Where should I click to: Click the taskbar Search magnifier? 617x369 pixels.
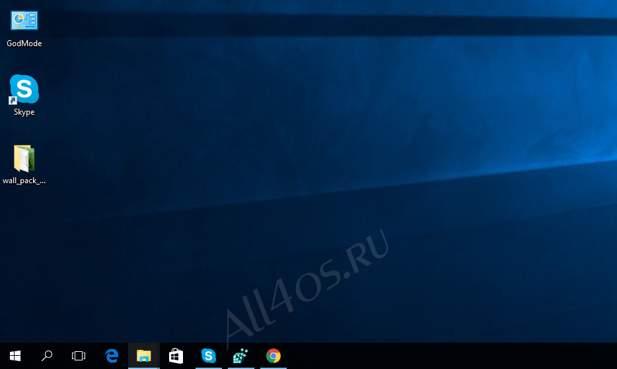pyautogui.click(x=47, y=356)
